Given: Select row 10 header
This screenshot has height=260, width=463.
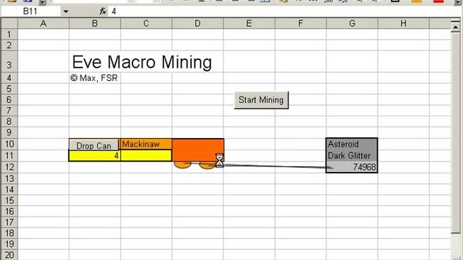Looking at the screenshot, I should coord(9,144).
